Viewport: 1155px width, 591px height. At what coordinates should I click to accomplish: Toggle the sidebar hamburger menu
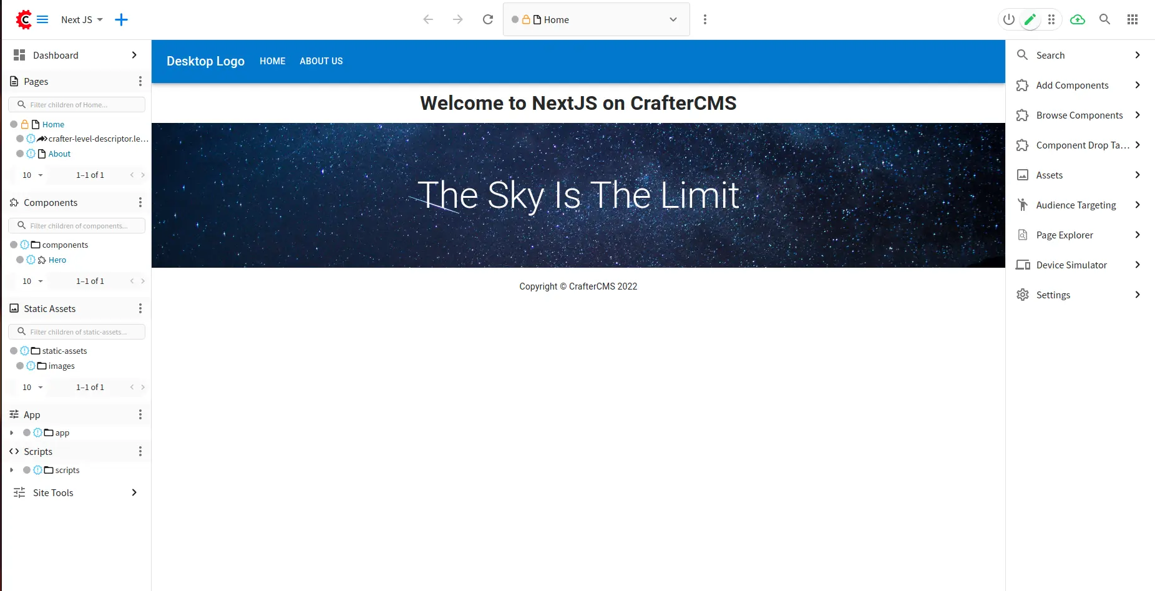tap(42, 19)
